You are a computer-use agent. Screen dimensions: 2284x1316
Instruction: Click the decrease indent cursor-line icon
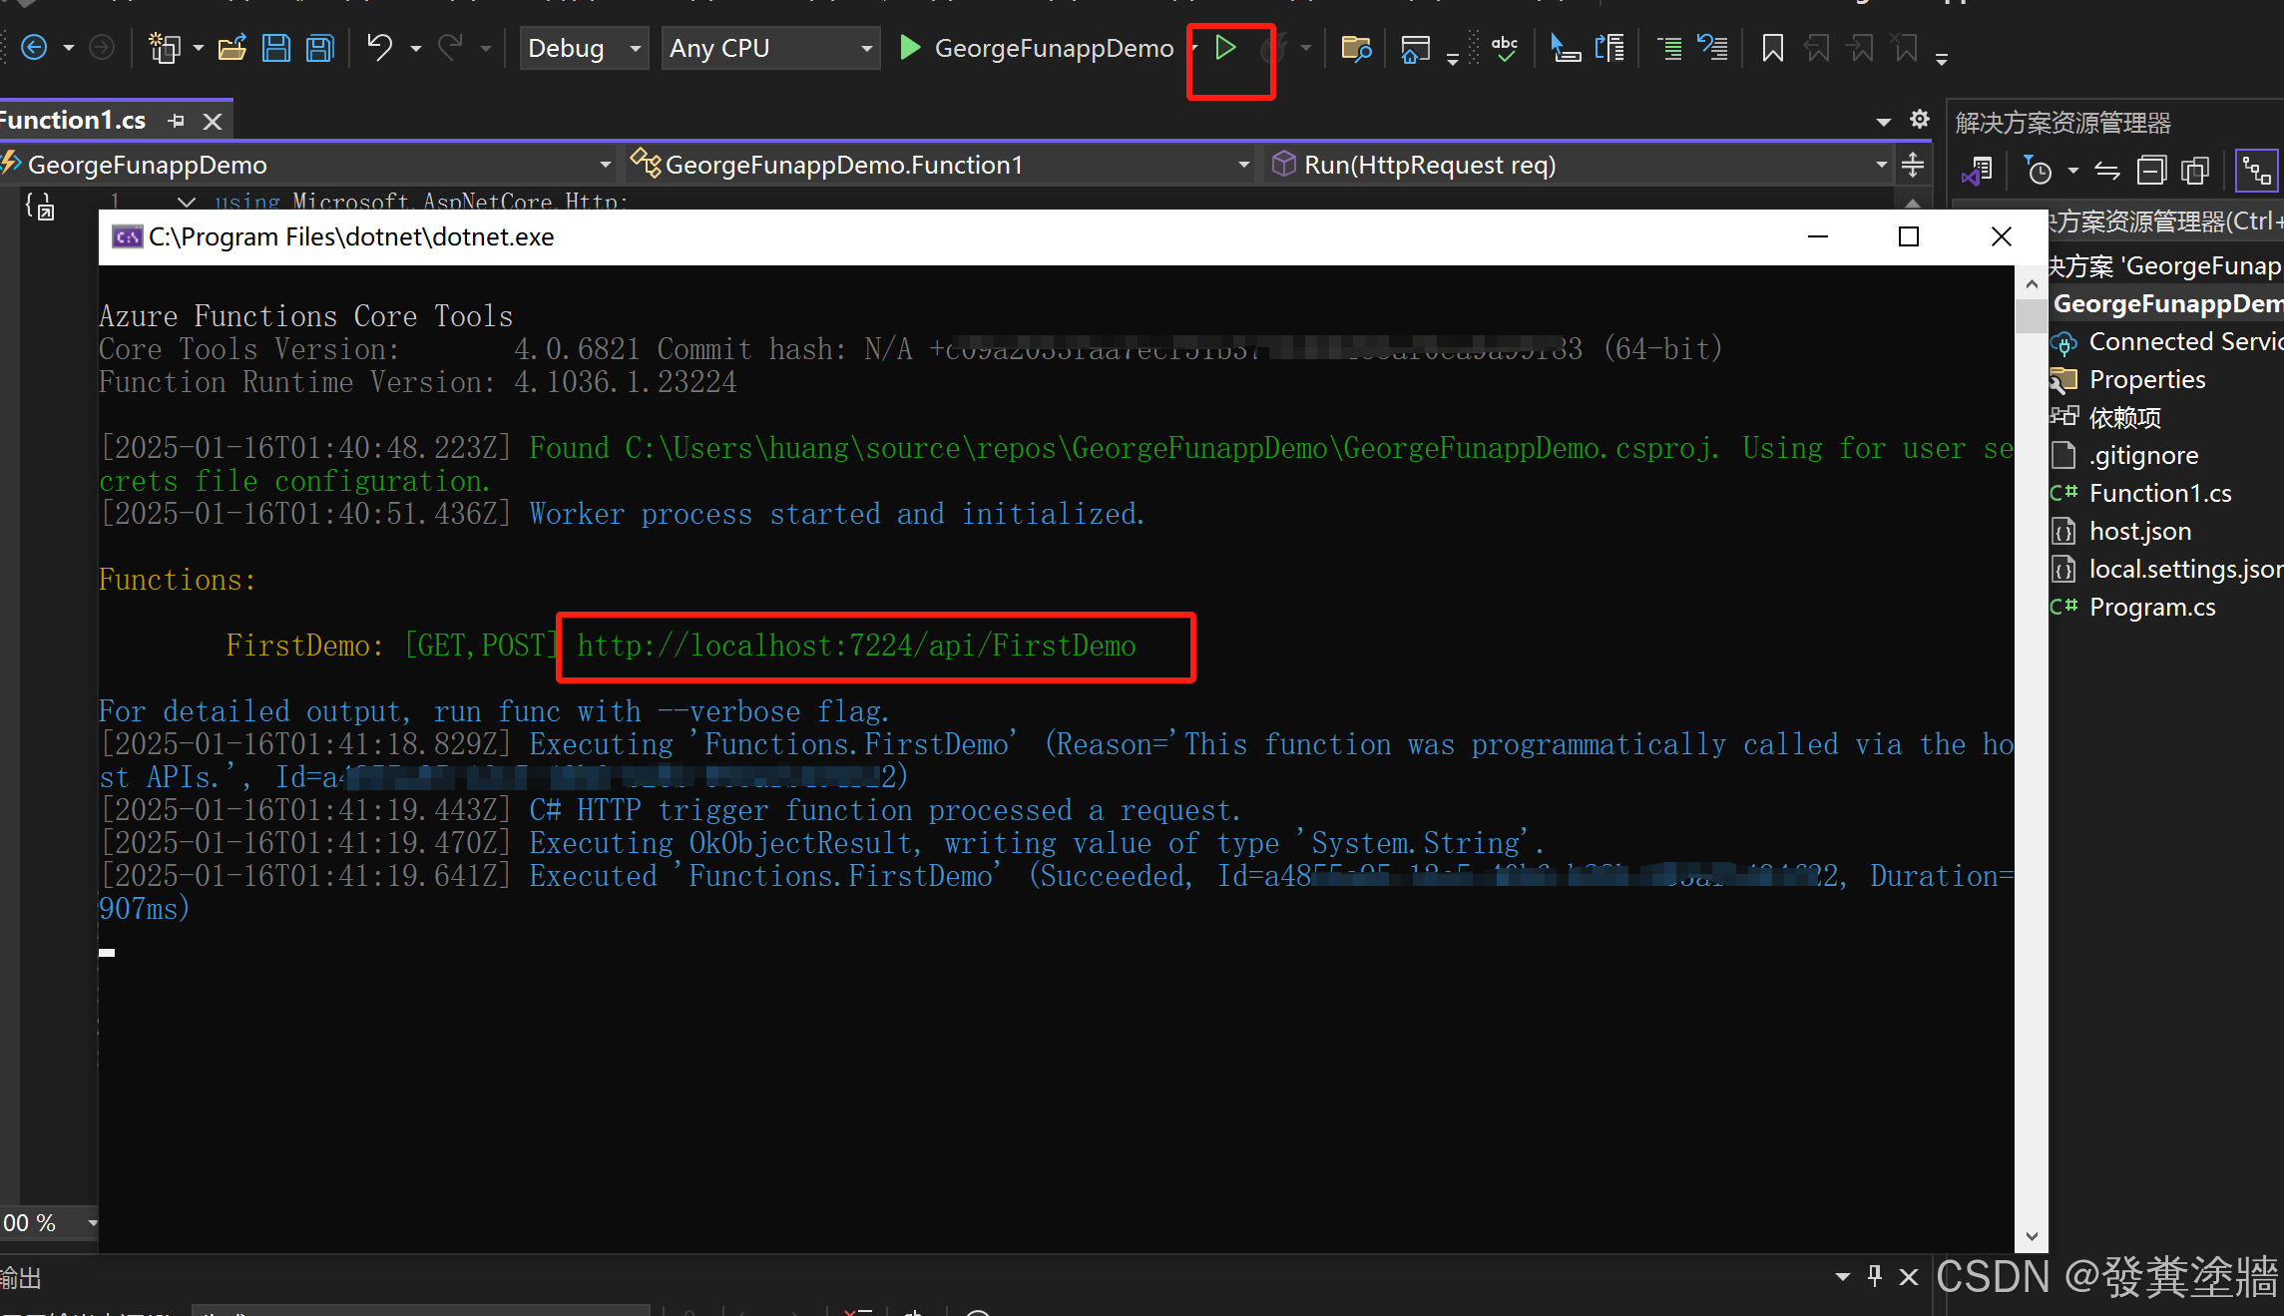(1565, 48)
